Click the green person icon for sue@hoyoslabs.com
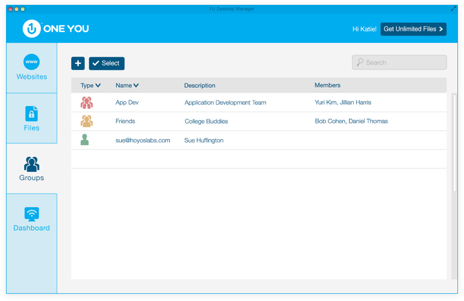 (84, 140)
